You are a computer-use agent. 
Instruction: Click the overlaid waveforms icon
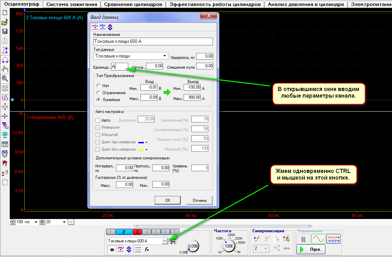click(5, 97)
